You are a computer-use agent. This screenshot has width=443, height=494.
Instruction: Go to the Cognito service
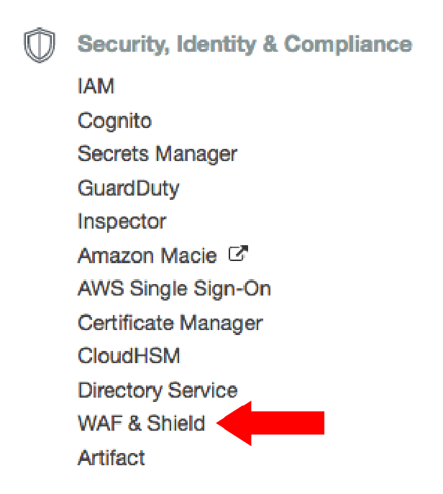click(114, 121)
